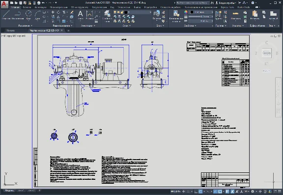Toggle the grid display in the status bar
Viewport: 283px width, 195px height.
(x=188, y=192)
